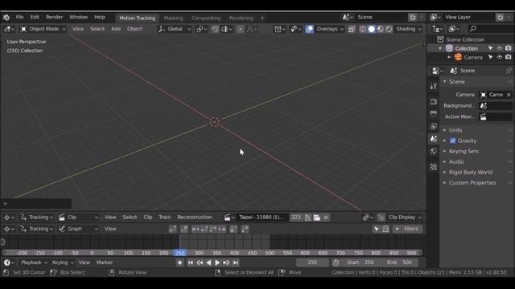Viewport: 515px width, 289px height.
Task: Pin the properties editor context
Action: tap(509, 71)
